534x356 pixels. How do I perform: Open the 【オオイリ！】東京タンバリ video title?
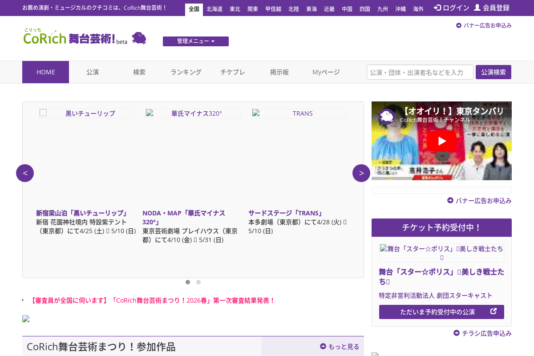(x=452, y=111)
